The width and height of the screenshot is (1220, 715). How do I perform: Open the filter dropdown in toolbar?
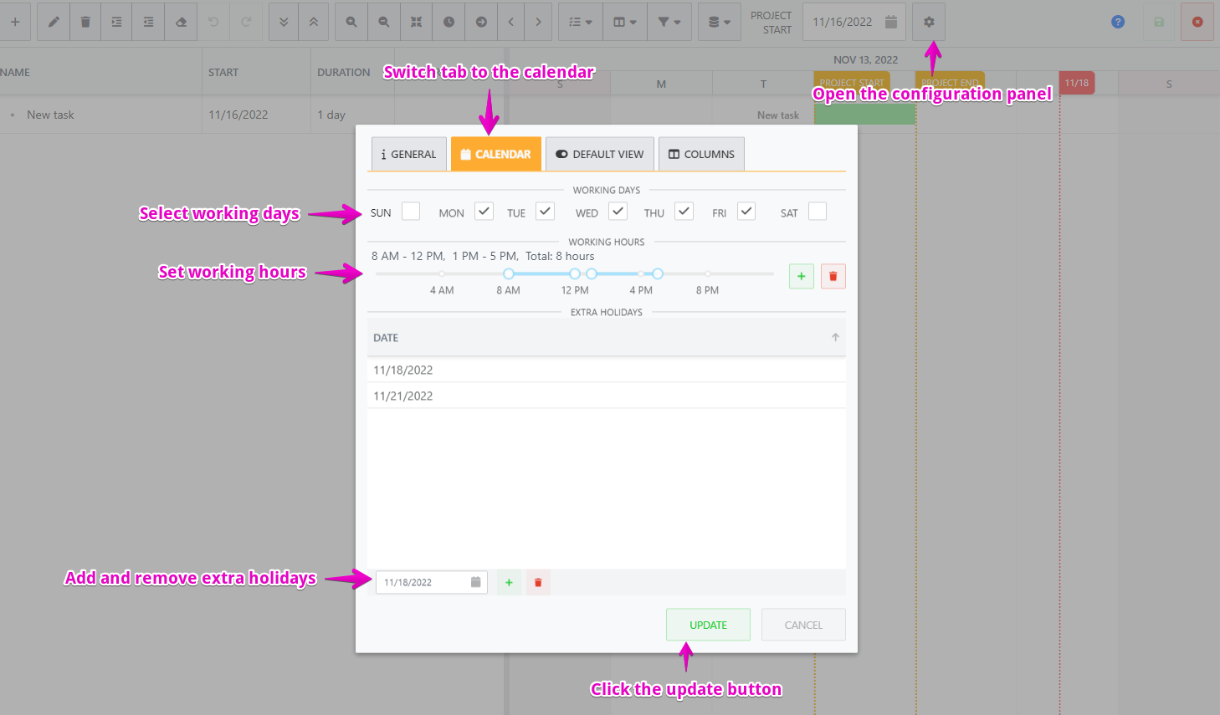669,23
